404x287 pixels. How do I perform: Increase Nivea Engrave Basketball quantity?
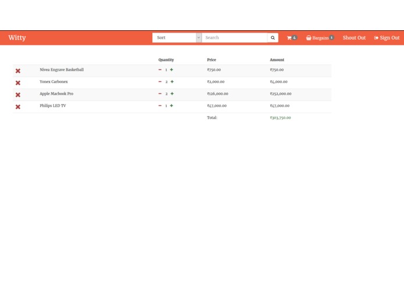pyautogui.click(x=171, y=70)
